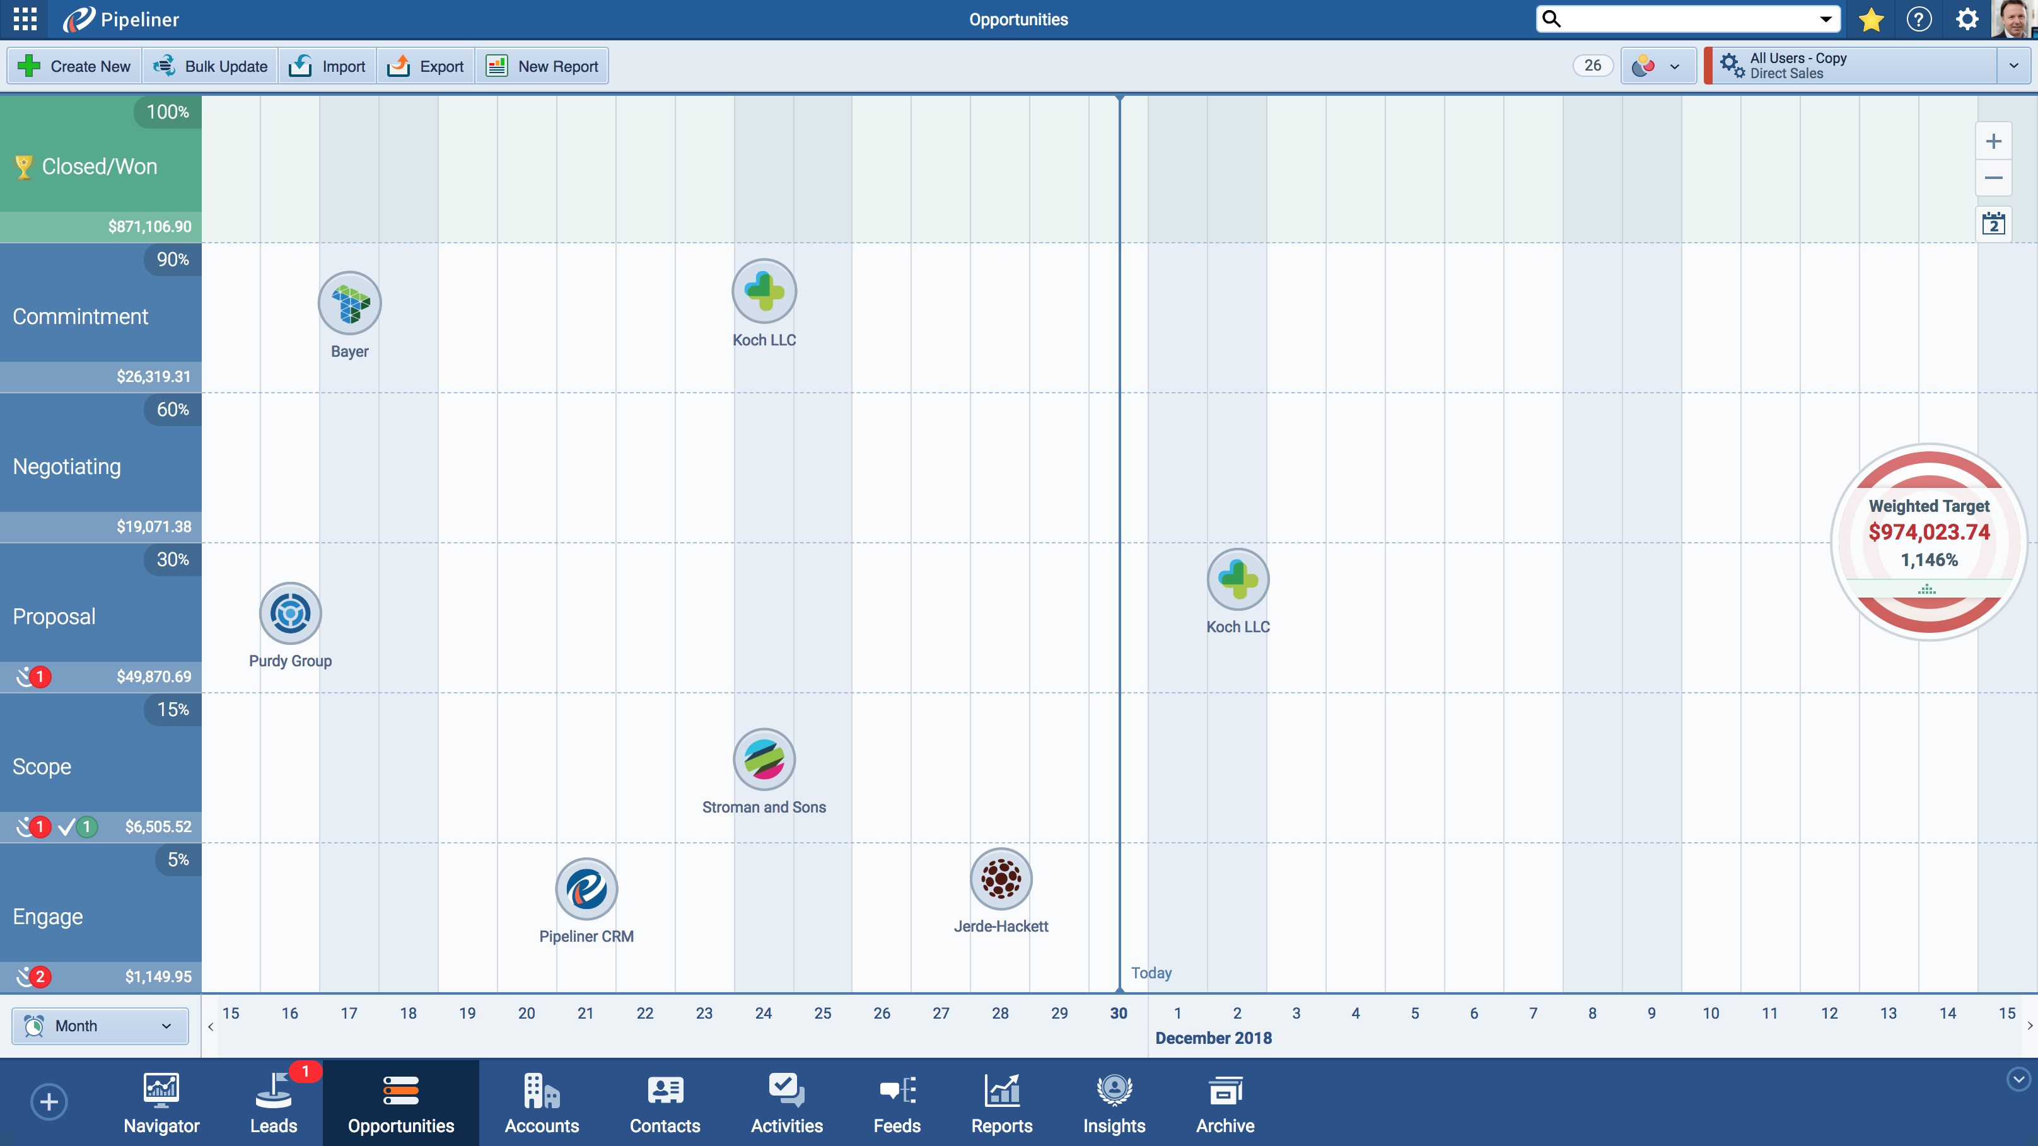Open the settings gear icon
The width and height of the screenshot is (2038, 1146).
point(1967,19)
